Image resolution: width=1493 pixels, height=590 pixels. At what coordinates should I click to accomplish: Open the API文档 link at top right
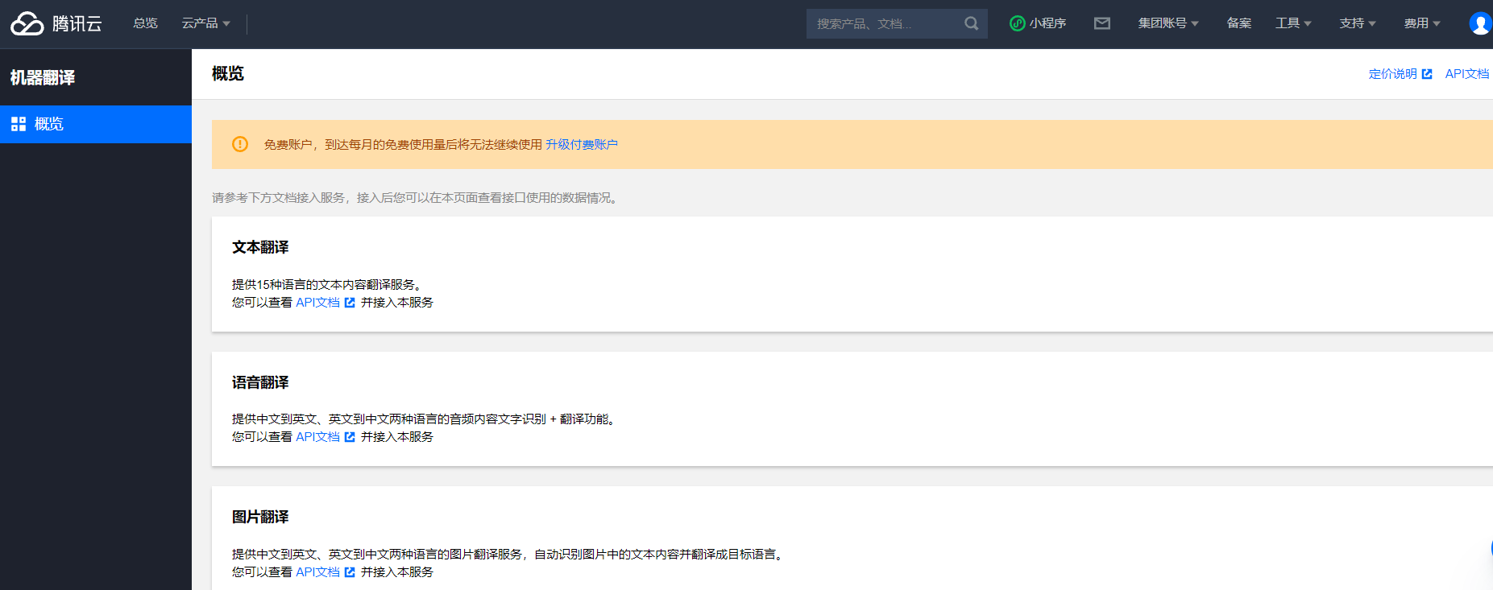[1467, 74]
